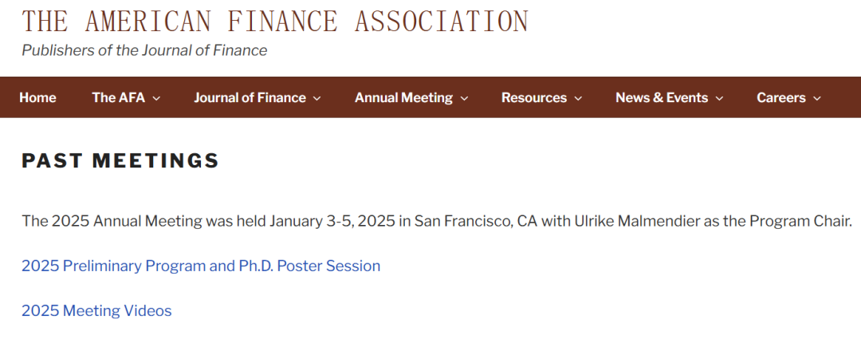Image resolution: width=861 pixels, height=339 pixels.
Task: Click the name Ulrike Malmendier in the text
Action: click(x=635, y=221)
